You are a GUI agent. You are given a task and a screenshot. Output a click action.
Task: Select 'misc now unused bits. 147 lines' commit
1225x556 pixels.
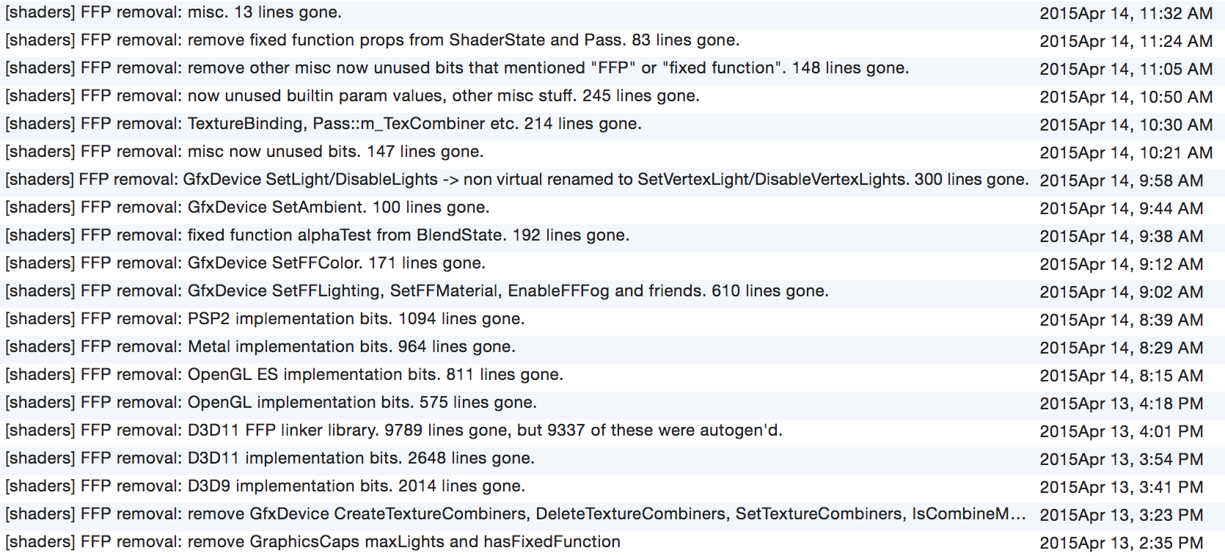pyautogui.click(x=612, y=152)
